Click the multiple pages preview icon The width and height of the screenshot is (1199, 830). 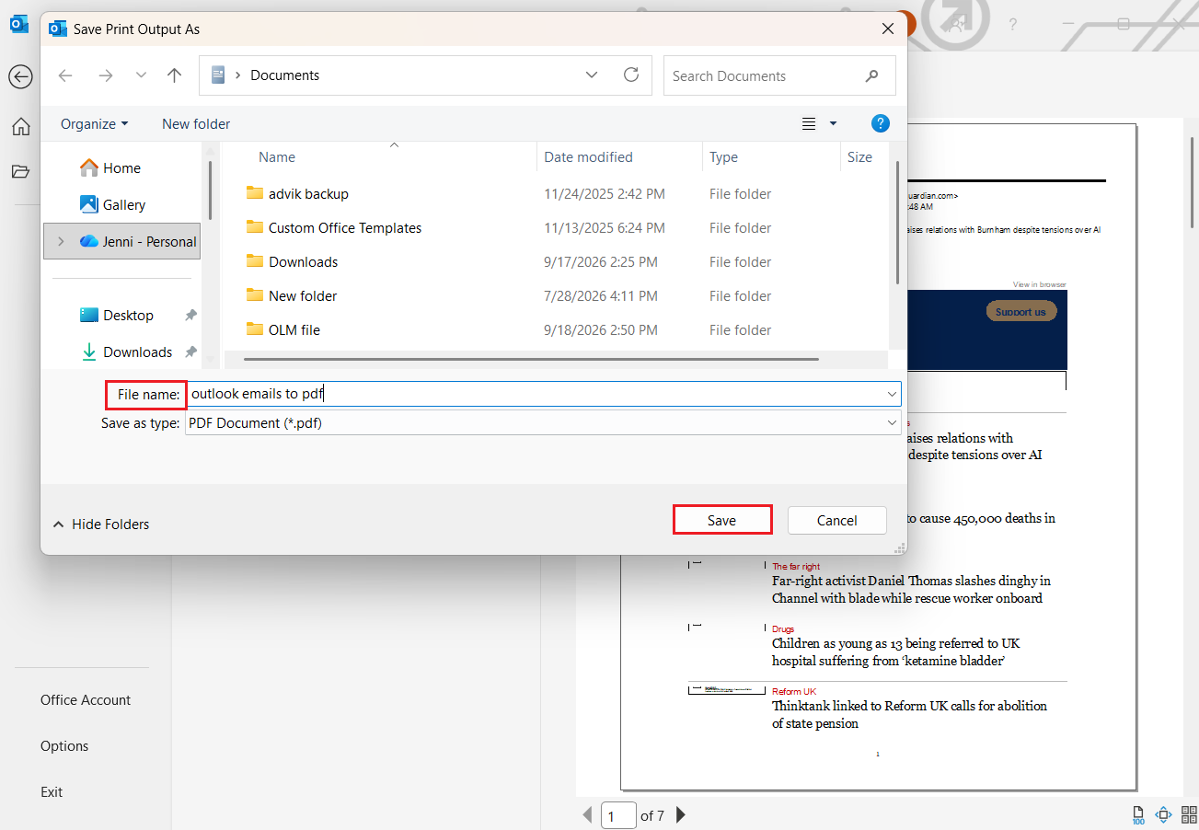(x=1188, y=814)
